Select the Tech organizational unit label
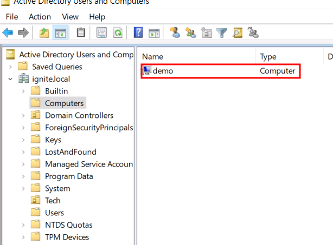333x245 pixels. (x=53, y=201)
